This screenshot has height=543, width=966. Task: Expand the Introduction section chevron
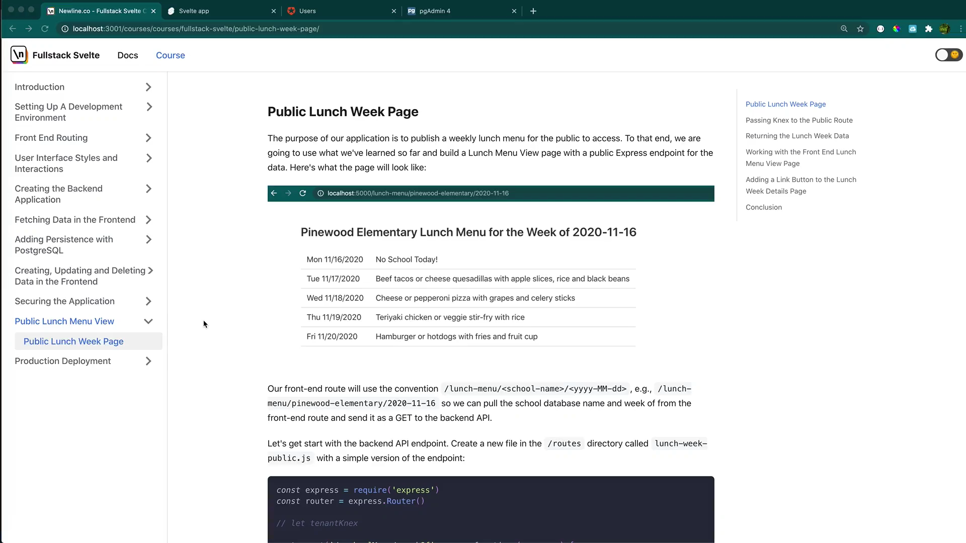tap(148, 87)
